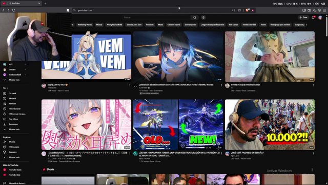The width and height of the screenshot is (328, 185).
Task: Select the League Championship Series chip
Action: point(213,25)
